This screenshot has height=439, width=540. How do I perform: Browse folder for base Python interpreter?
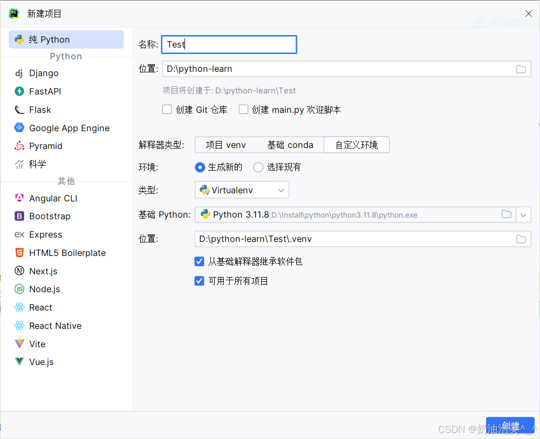click(506, 214)
